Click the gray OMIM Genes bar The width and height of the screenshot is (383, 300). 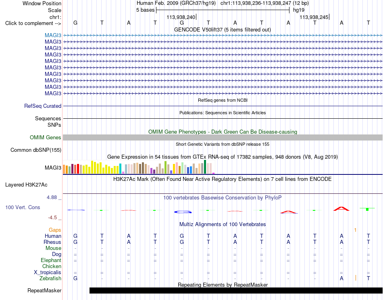tap(223, 138)
